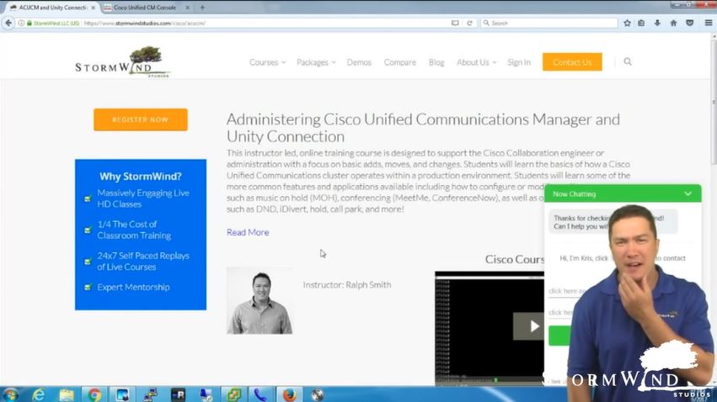Open Internet Explorer from the taskbar
Screen dimensions: 717x402
click(38, 394)
